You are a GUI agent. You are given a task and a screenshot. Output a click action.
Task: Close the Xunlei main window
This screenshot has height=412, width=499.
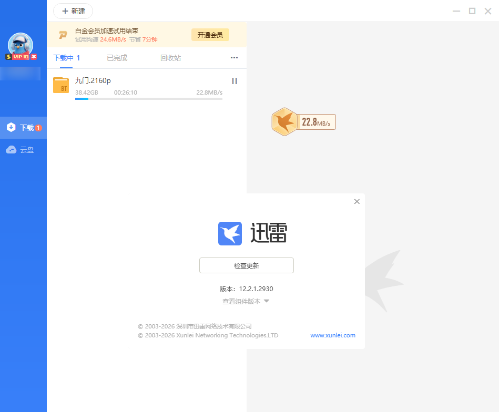pyautogui.click(x=488, y=11)
